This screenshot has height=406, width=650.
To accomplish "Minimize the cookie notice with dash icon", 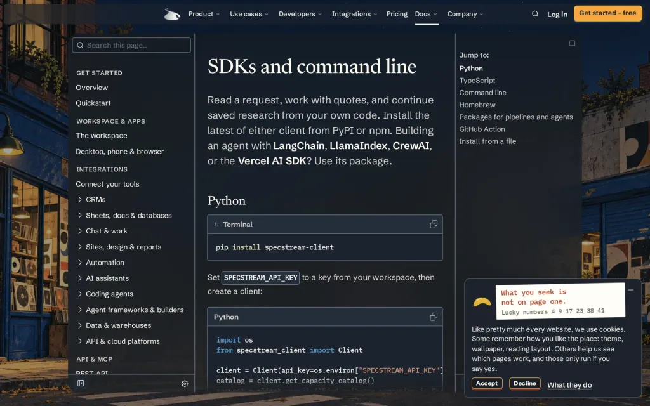I will (630, 289).
